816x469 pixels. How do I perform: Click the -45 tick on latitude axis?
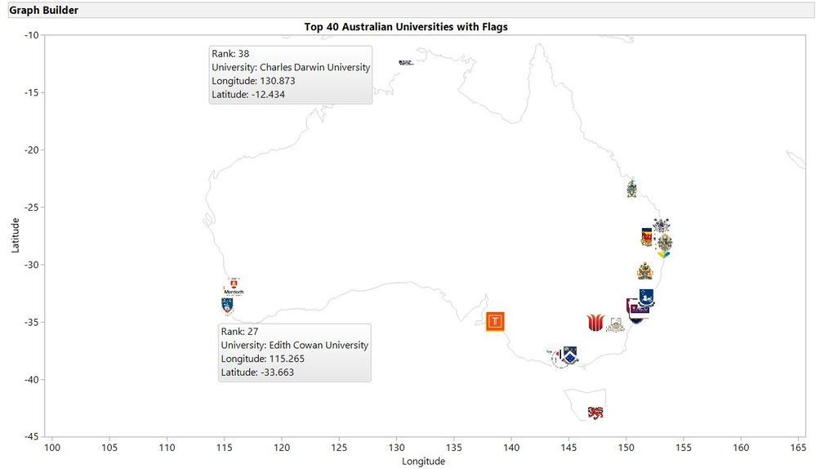[32, 436]
